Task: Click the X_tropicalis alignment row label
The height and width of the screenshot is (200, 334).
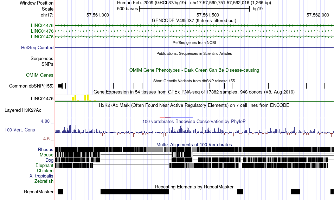Action: point(41,176)
